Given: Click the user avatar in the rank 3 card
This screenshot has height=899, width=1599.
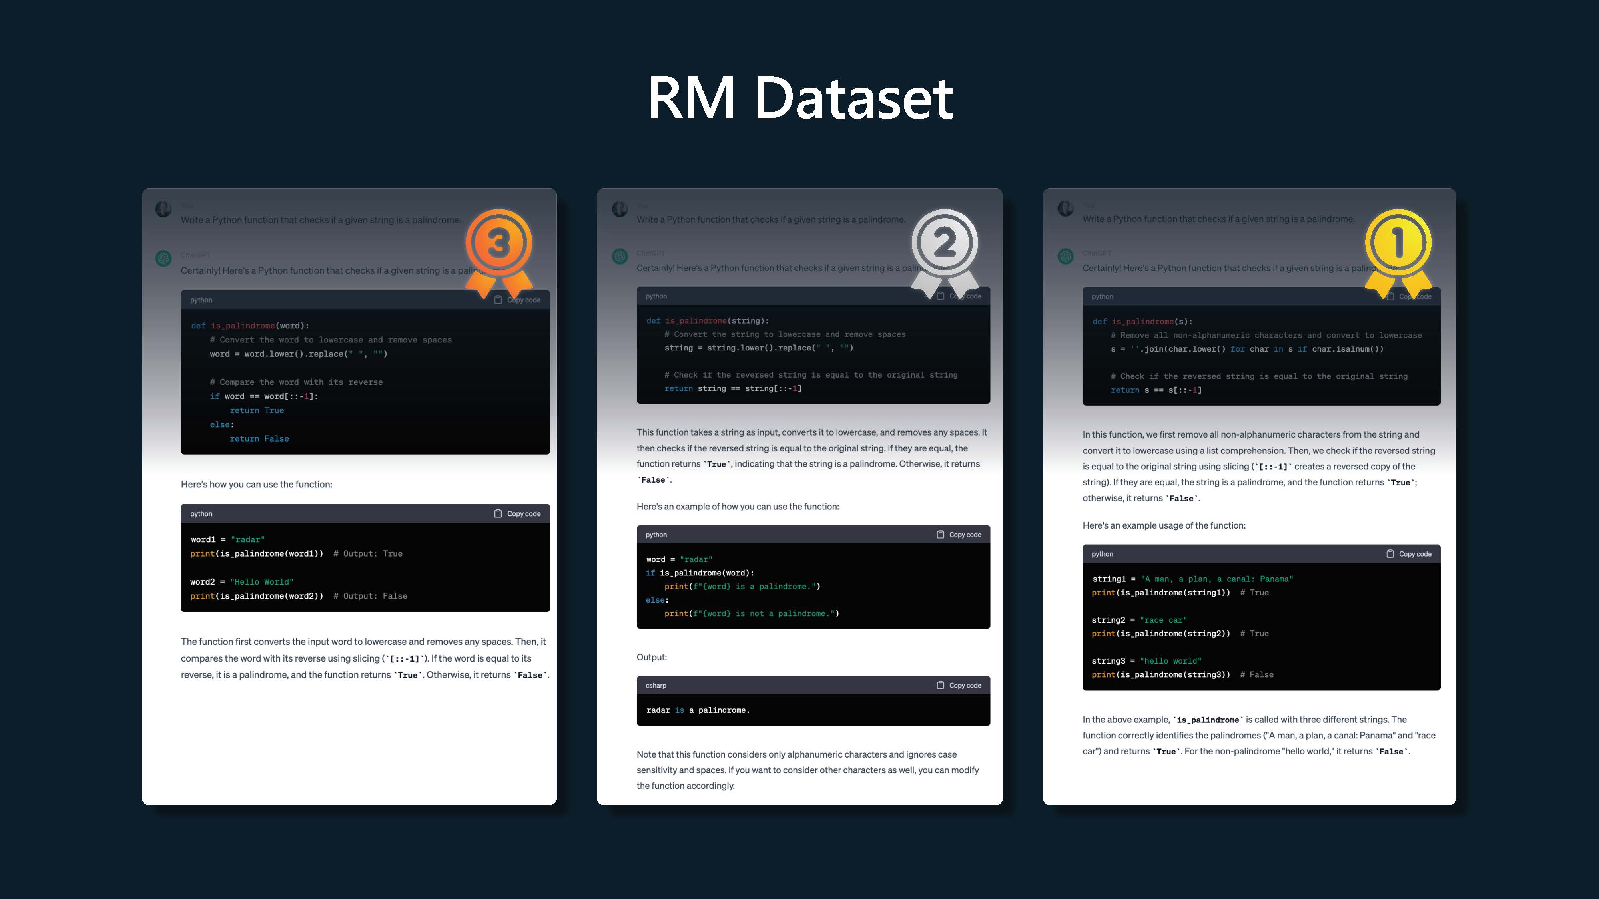Looking at the screenshot, I should coord(163,209).
